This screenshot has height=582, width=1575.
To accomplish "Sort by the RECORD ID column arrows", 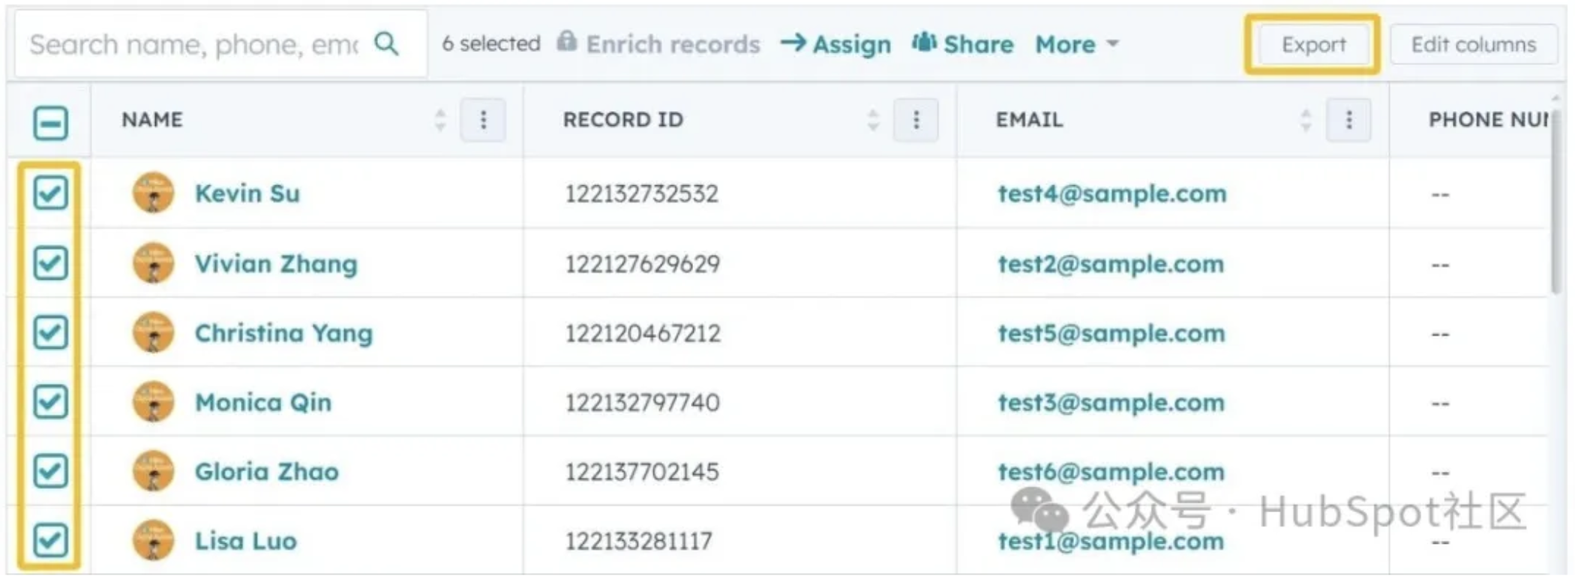I will click(873, 120).
